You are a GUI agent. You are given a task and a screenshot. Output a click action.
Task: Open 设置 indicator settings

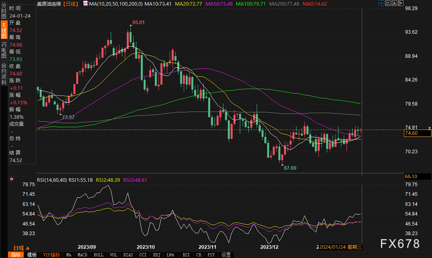(x=226, y=255)
